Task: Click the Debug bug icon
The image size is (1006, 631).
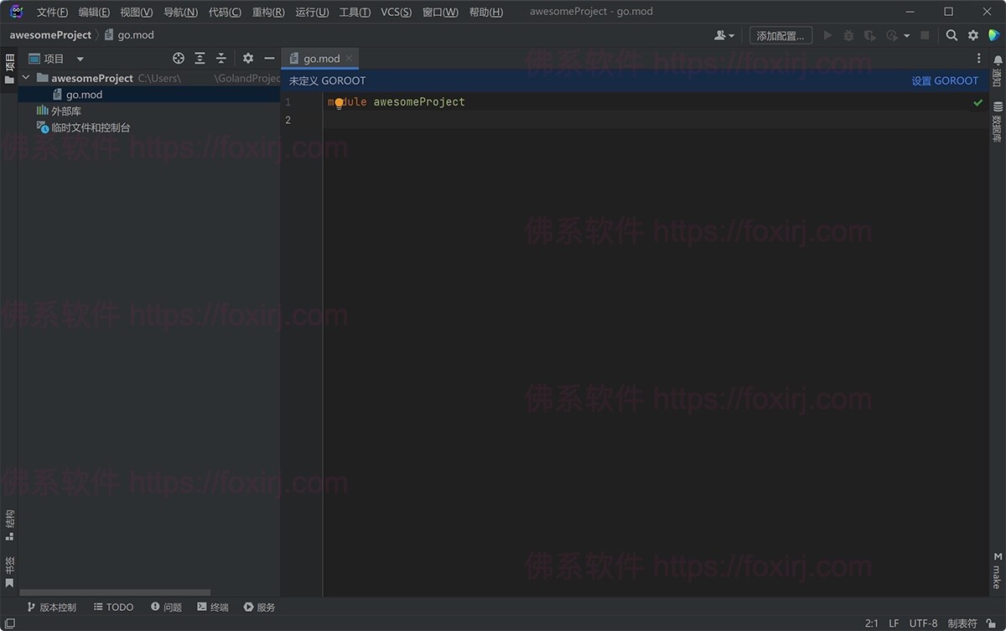Action: tap(848, 35)
